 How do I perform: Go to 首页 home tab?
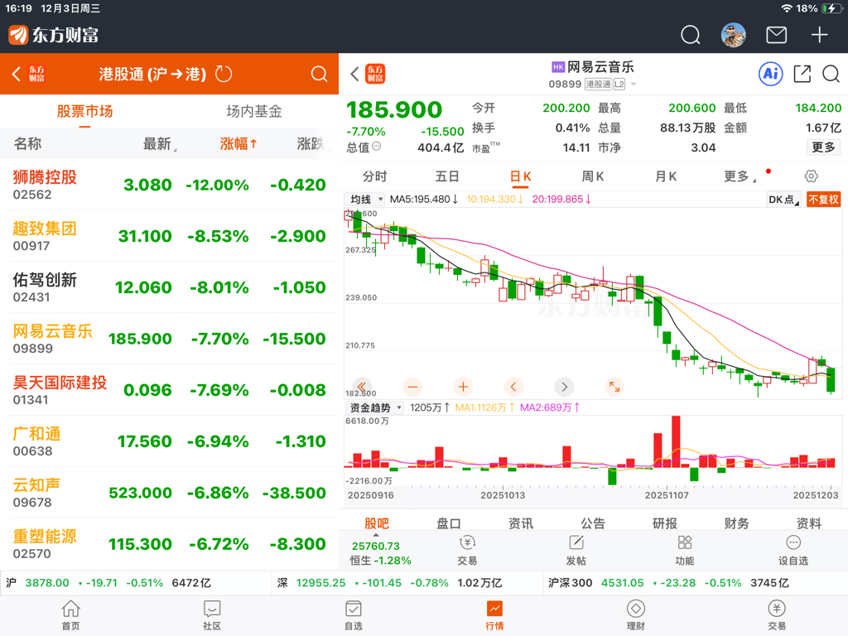coord(70,615)
